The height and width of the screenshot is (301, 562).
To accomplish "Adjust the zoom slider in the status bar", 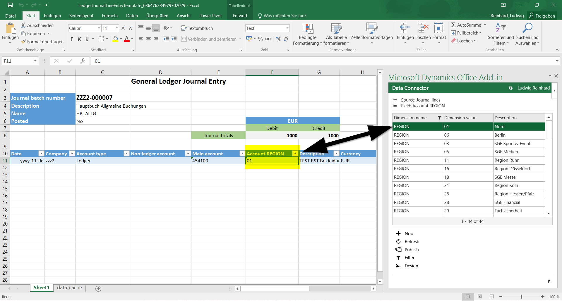I will tap(522, 296).
